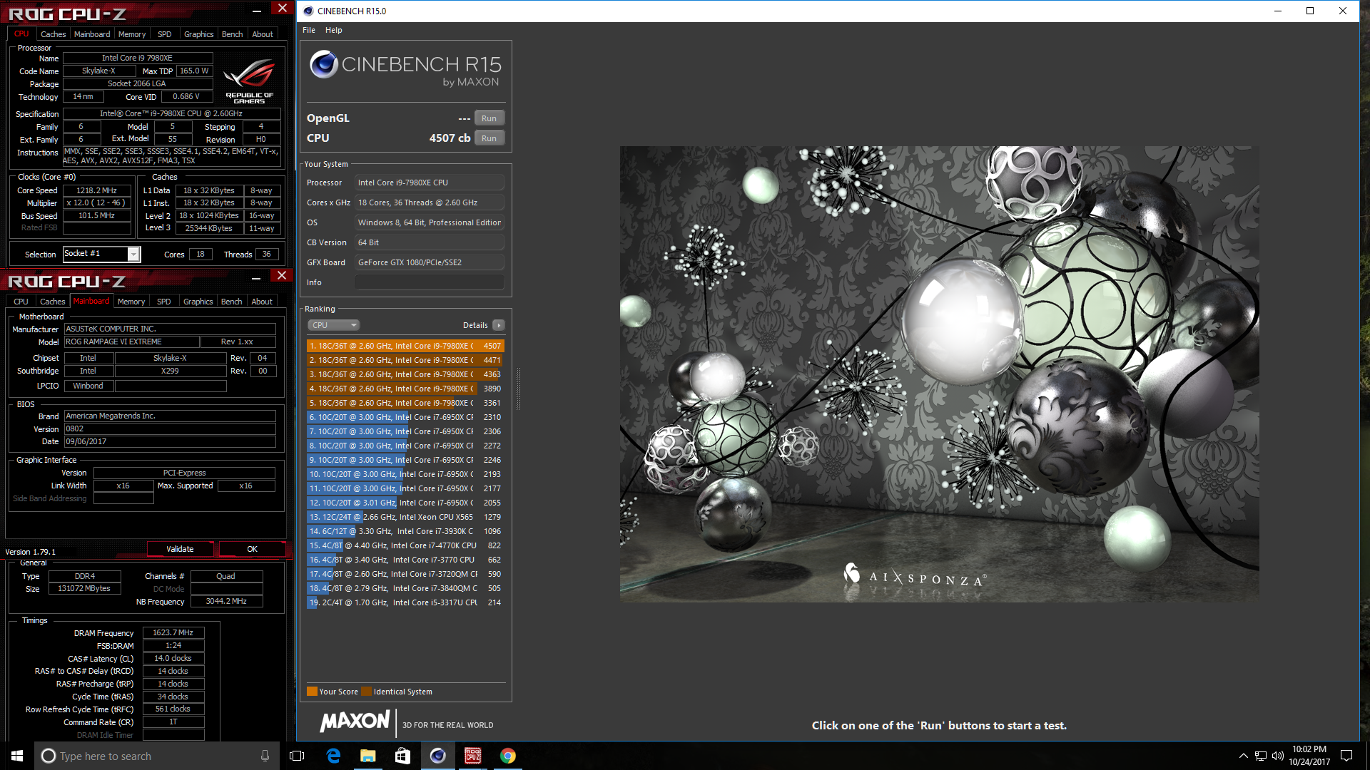Click OK button in CPU-Z
Viewport: 1370px width, 770px height.
[x=252, y=549]
